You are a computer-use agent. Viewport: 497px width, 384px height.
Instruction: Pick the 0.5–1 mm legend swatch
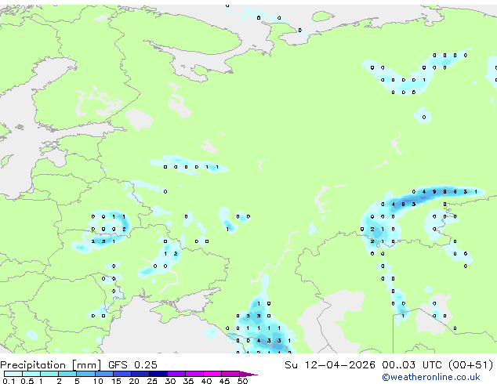(x=31, y=374)
